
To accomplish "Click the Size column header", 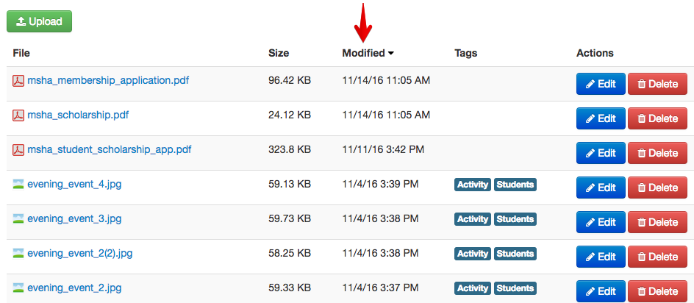I will coord(279,53).
